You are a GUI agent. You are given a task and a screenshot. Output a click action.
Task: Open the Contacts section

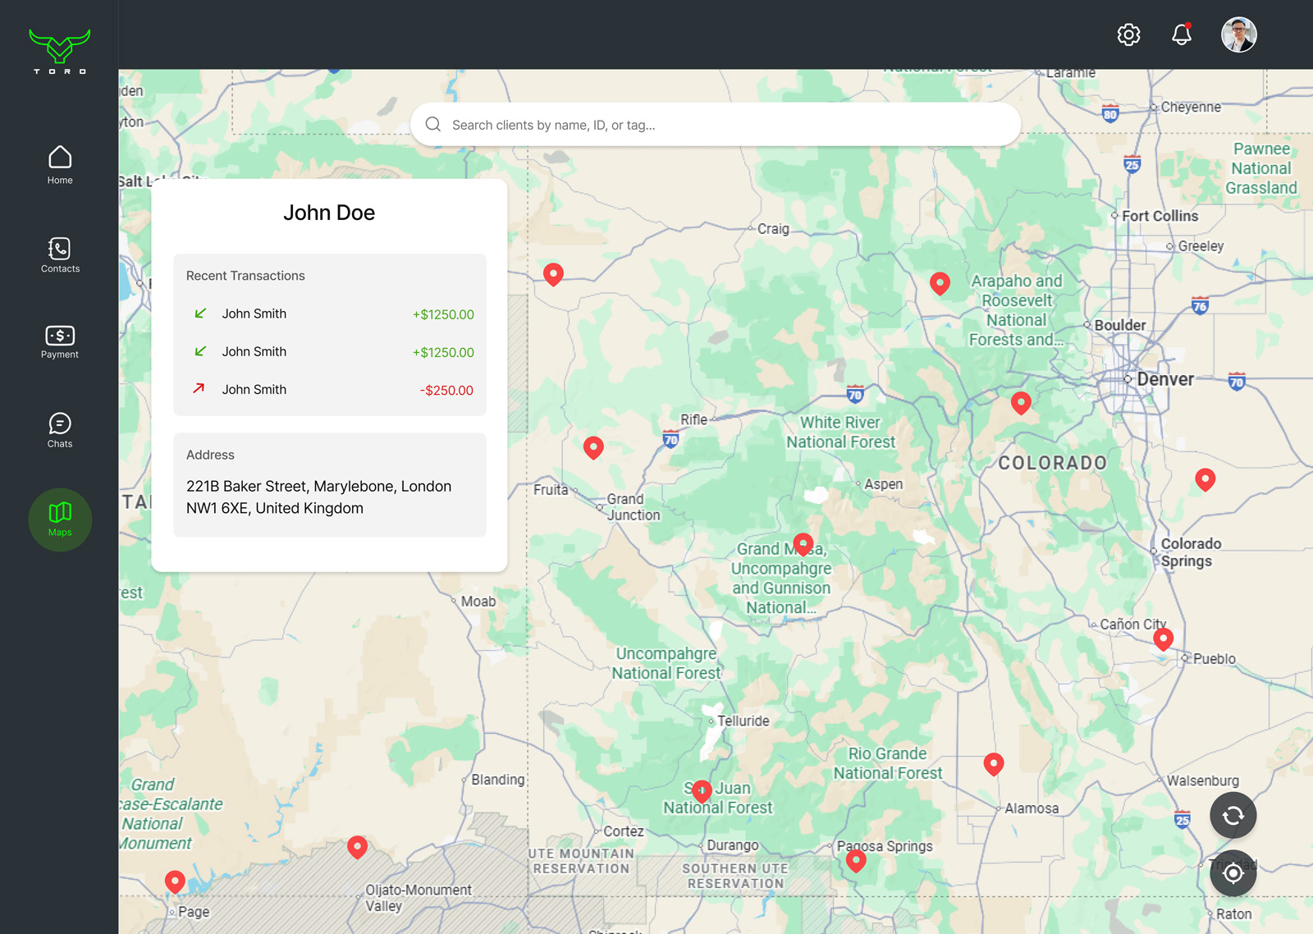coord(60,254)
